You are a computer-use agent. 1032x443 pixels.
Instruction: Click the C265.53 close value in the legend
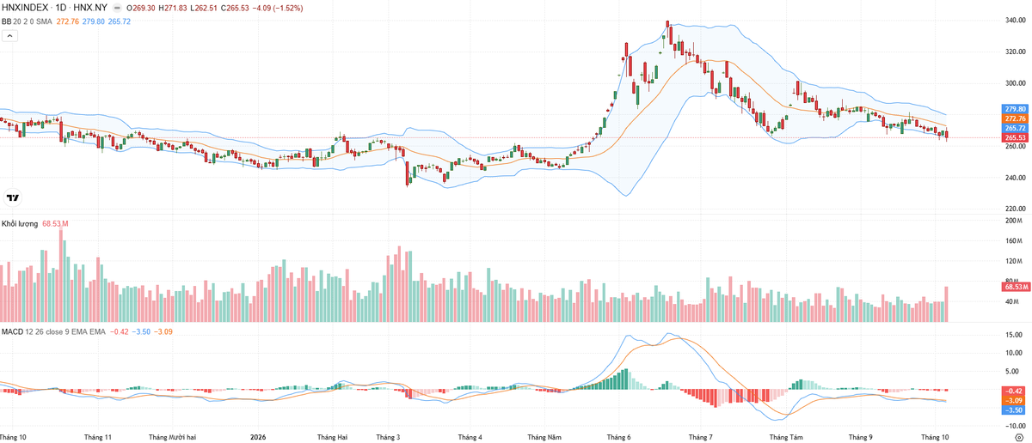234,8
